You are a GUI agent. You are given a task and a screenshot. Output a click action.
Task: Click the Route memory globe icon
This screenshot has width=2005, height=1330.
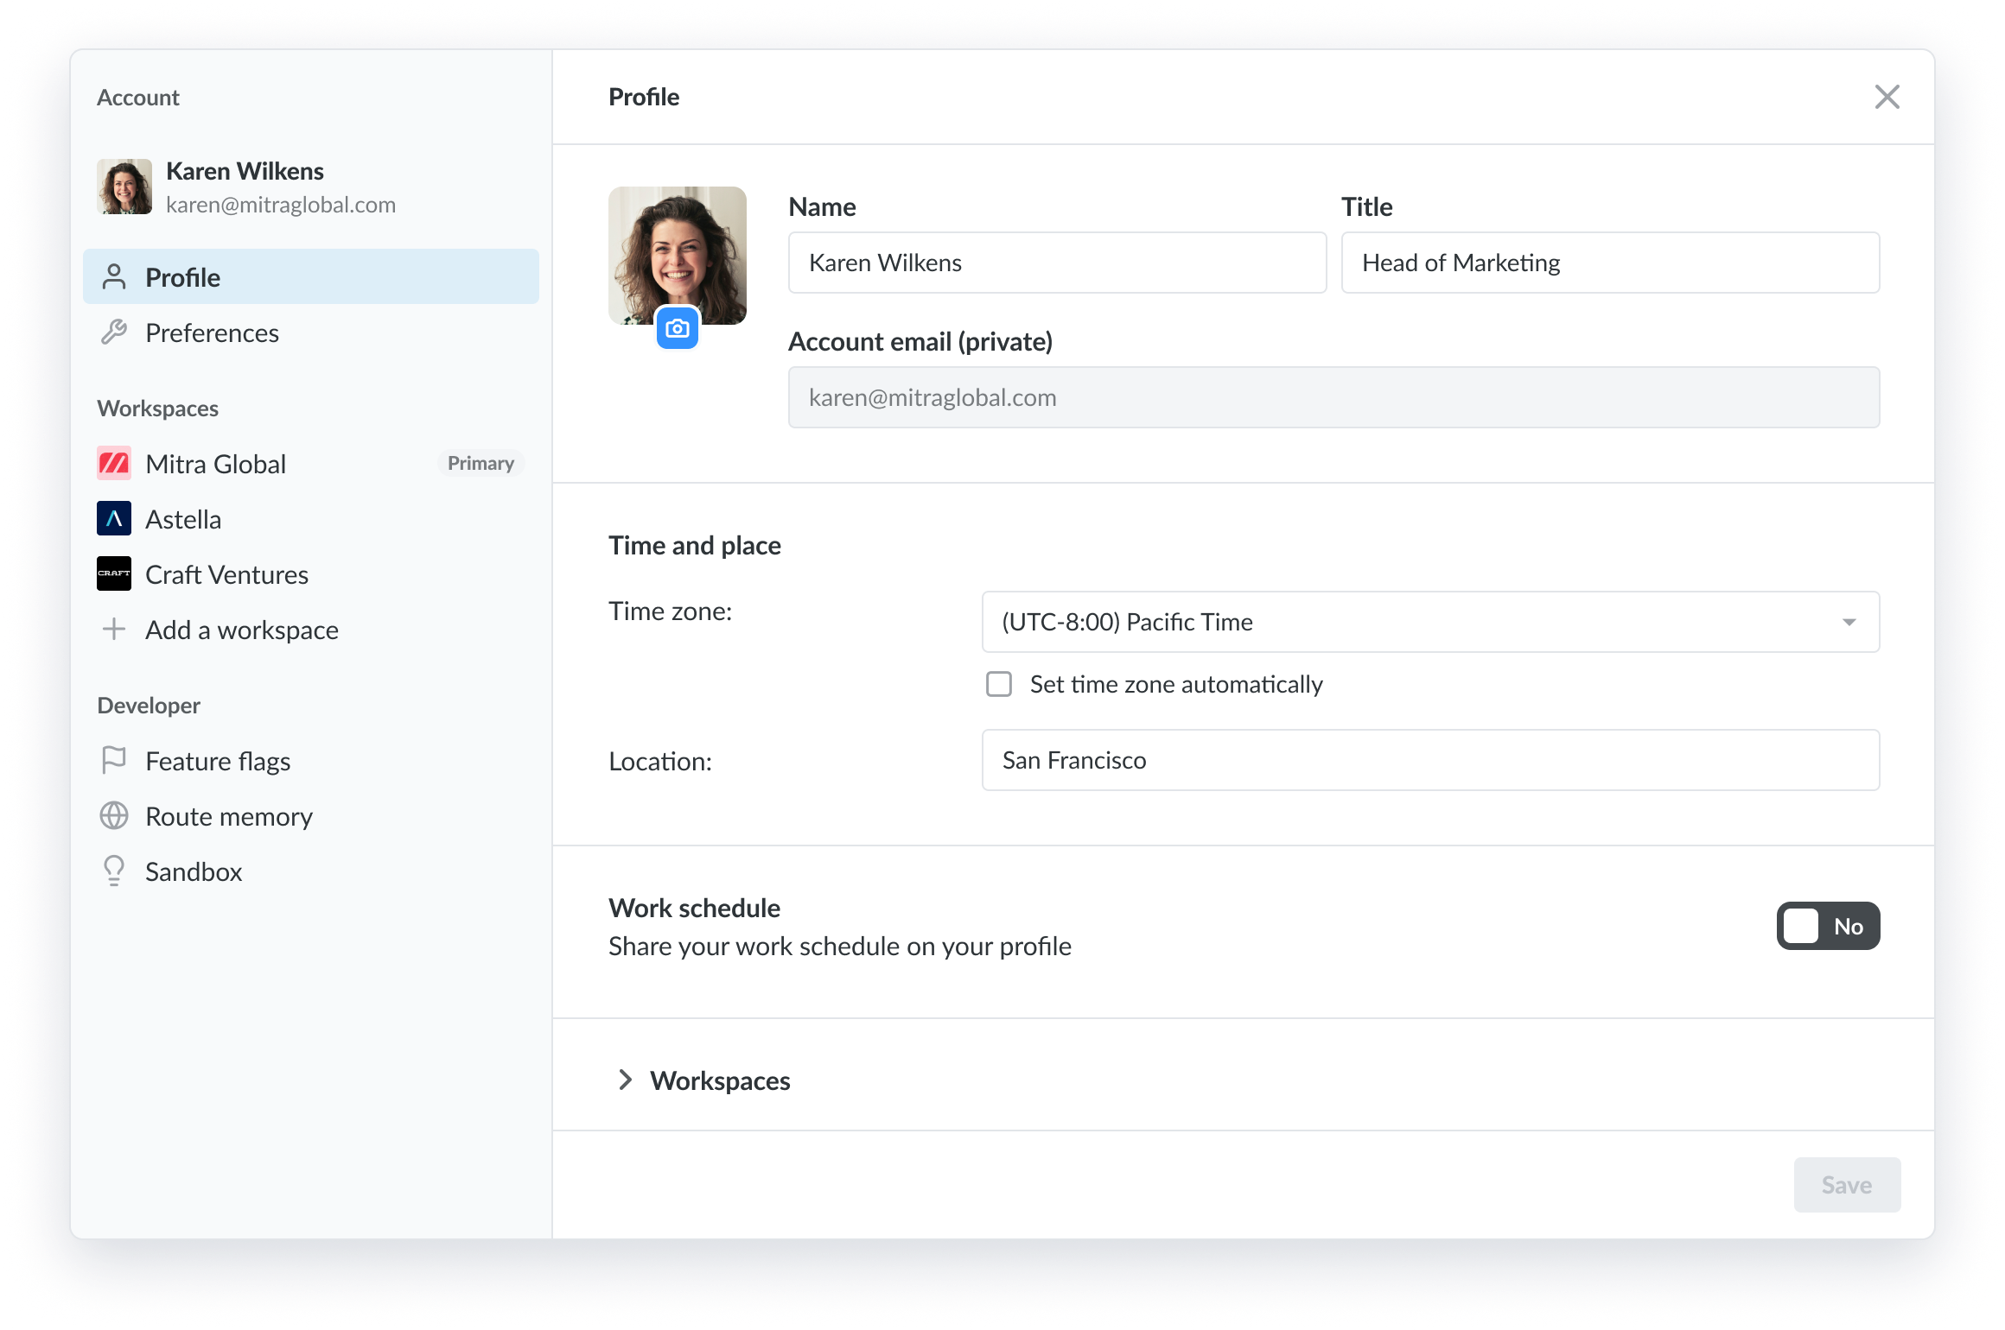click(114, 816)
